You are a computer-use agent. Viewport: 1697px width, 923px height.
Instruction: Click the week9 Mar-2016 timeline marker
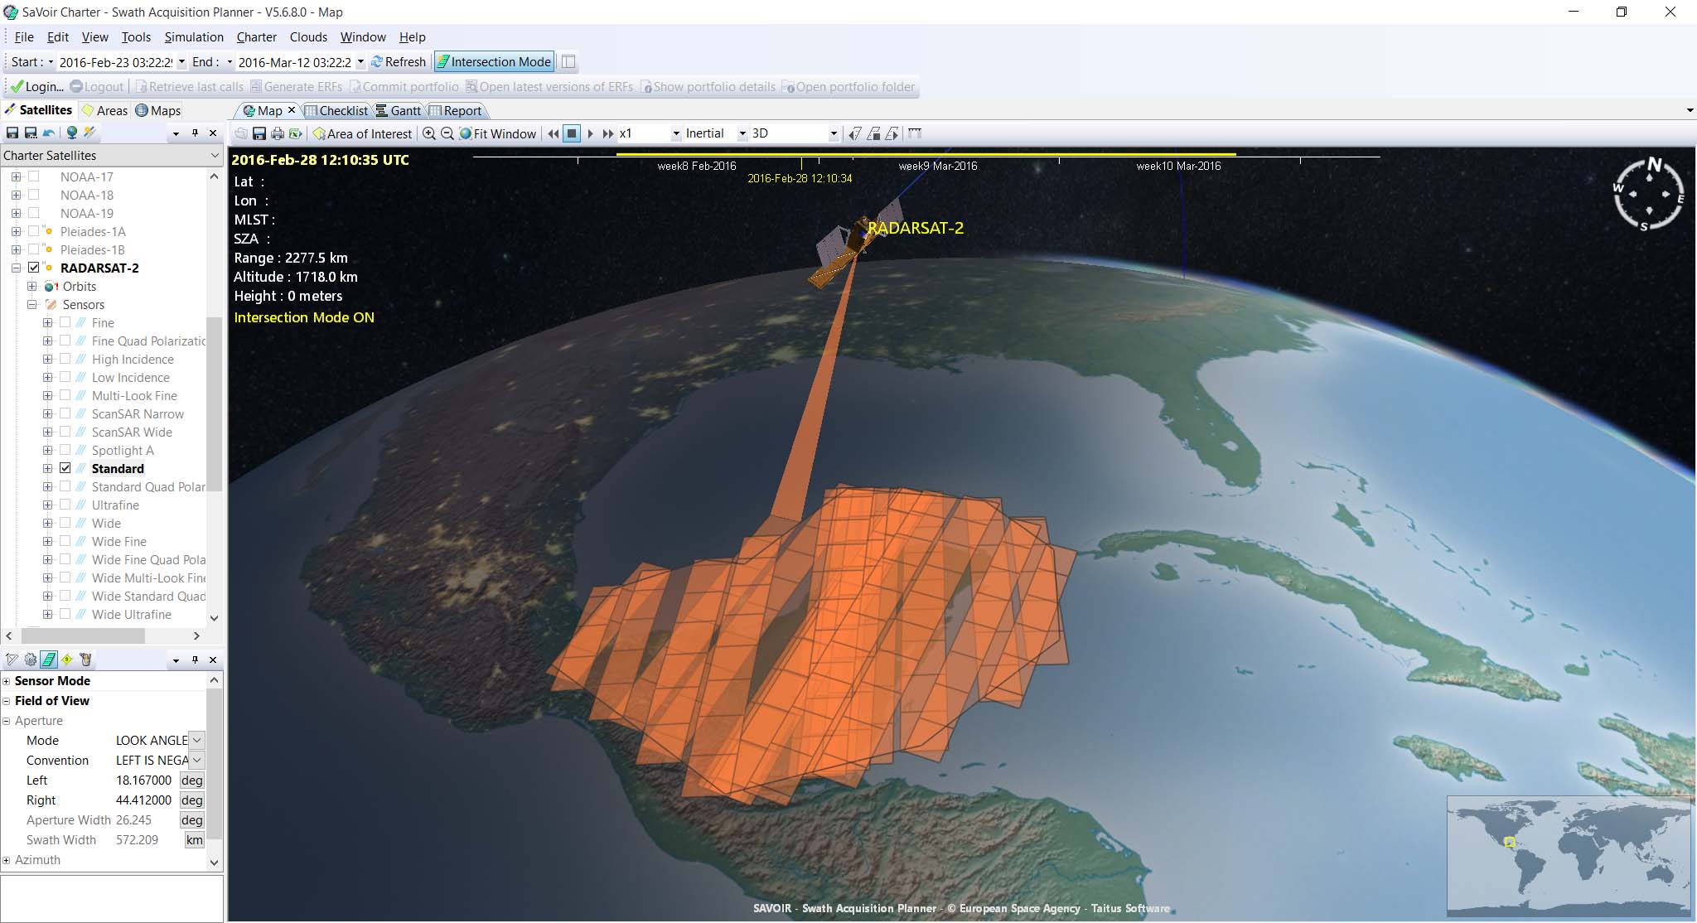click(937, 166)
